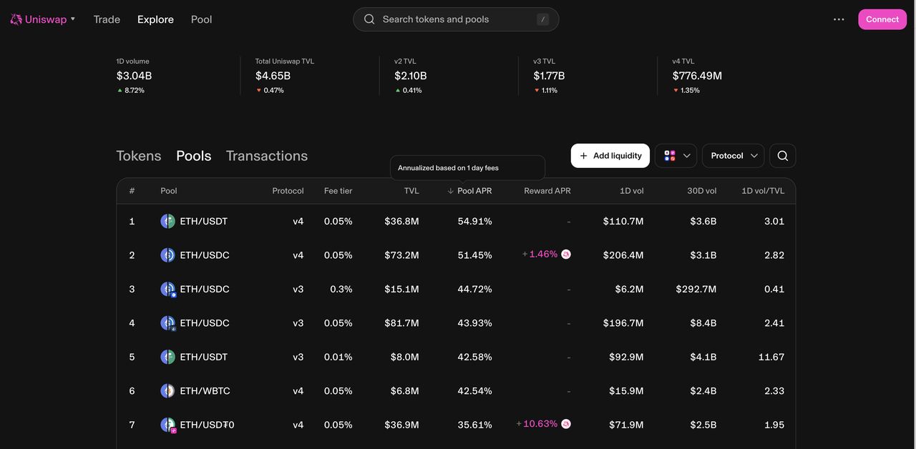Click the Uniswap unicorn logo
916x449 pixels.
(16, 19)
